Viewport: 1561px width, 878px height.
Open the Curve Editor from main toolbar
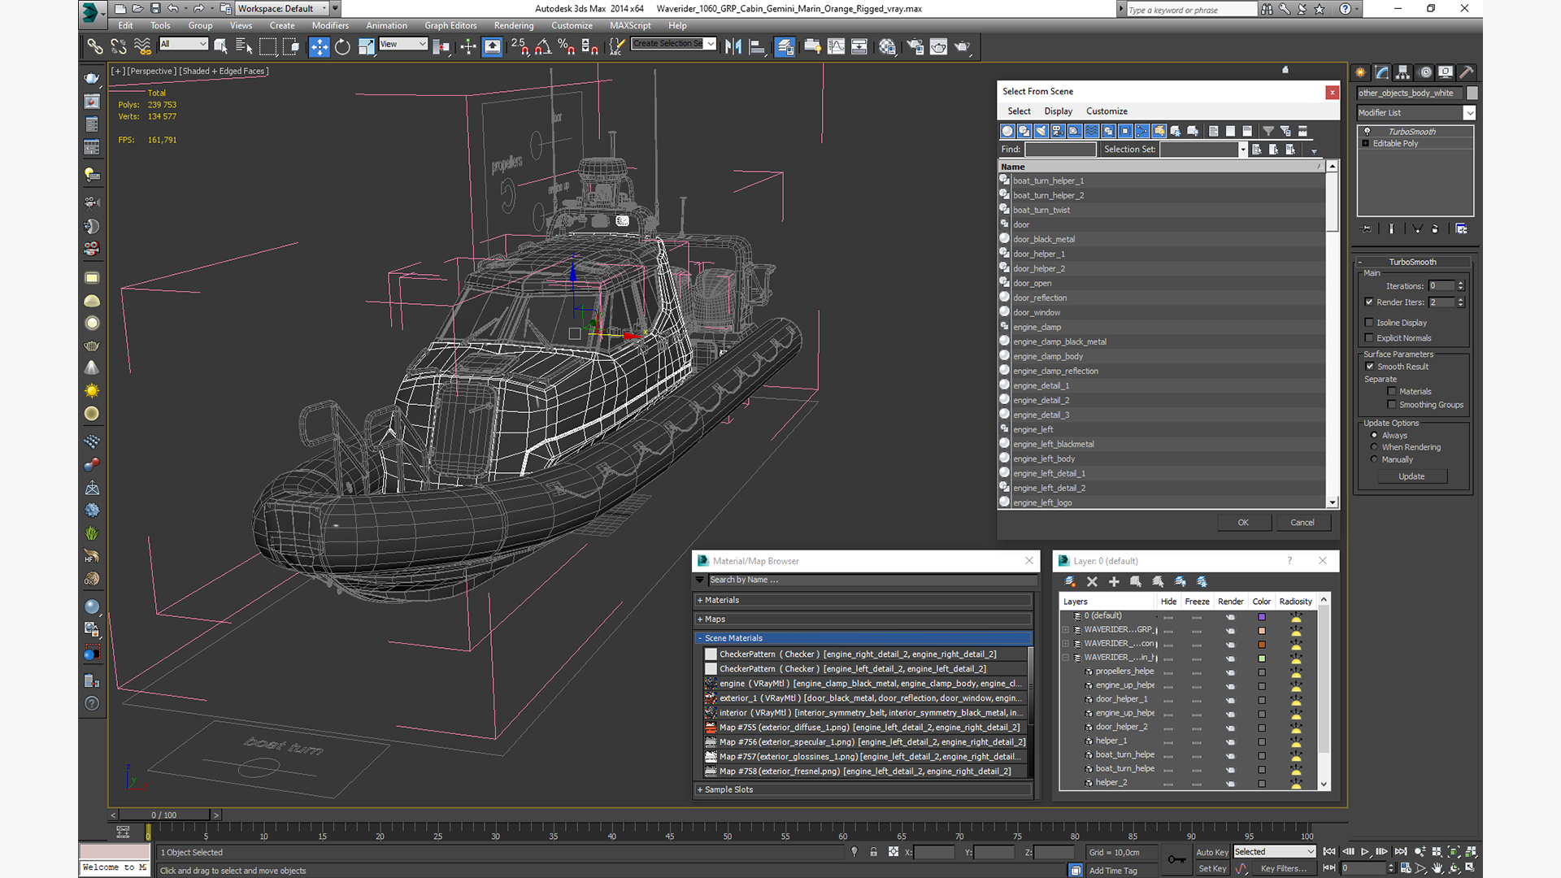click(836, 46)
